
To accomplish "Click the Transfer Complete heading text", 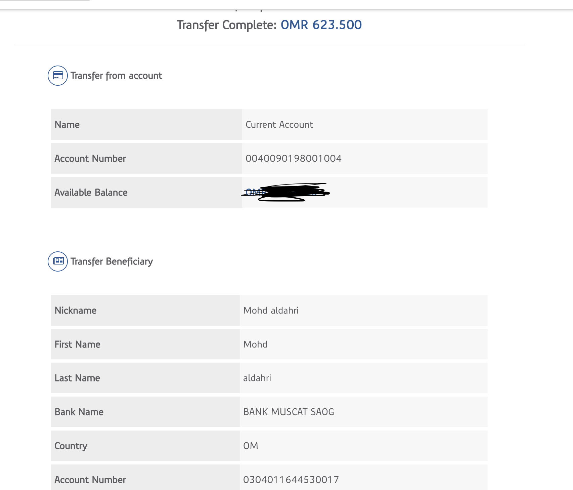I will click(x=227, y=25).
